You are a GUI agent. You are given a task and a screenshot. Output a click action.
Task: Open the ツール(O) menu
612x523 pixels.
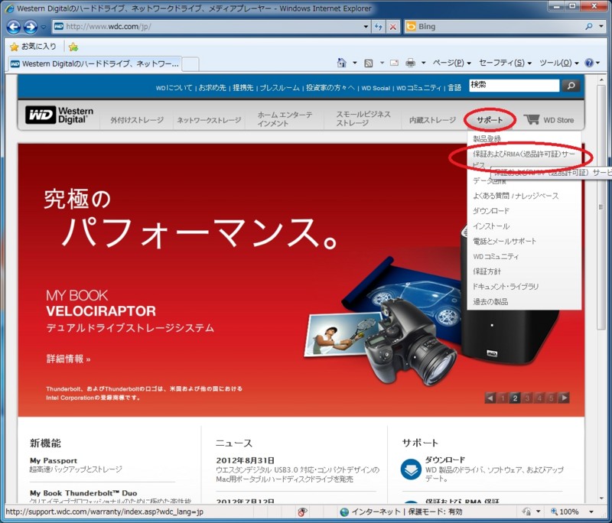[559, 63]
